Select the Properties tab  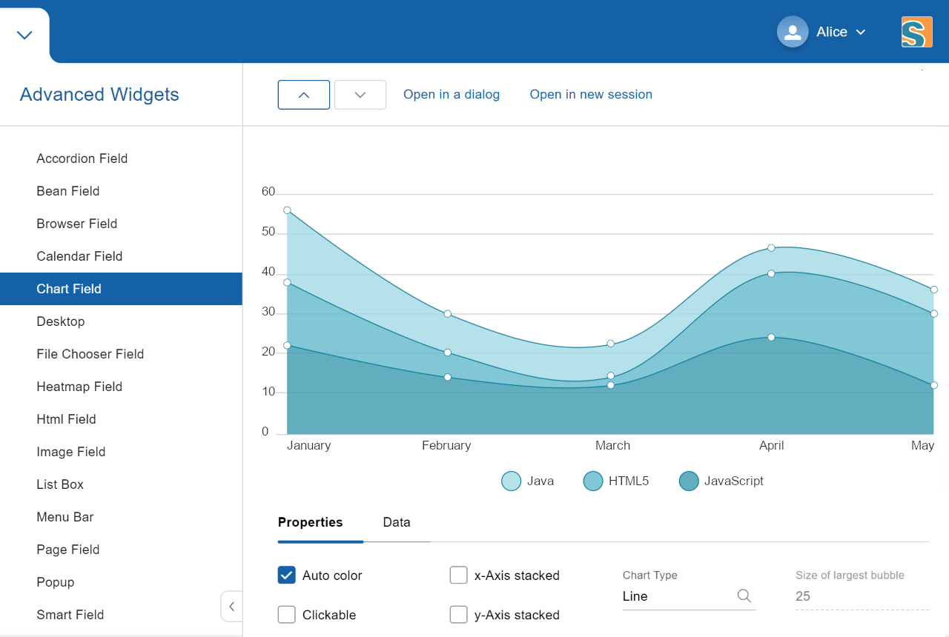coord(310,522)
